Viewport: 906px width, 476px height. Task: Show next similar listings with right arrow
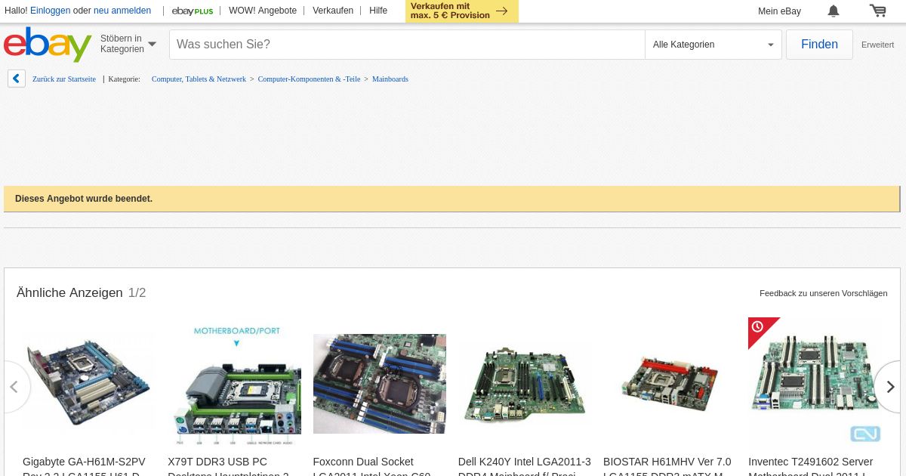point(889,387)
